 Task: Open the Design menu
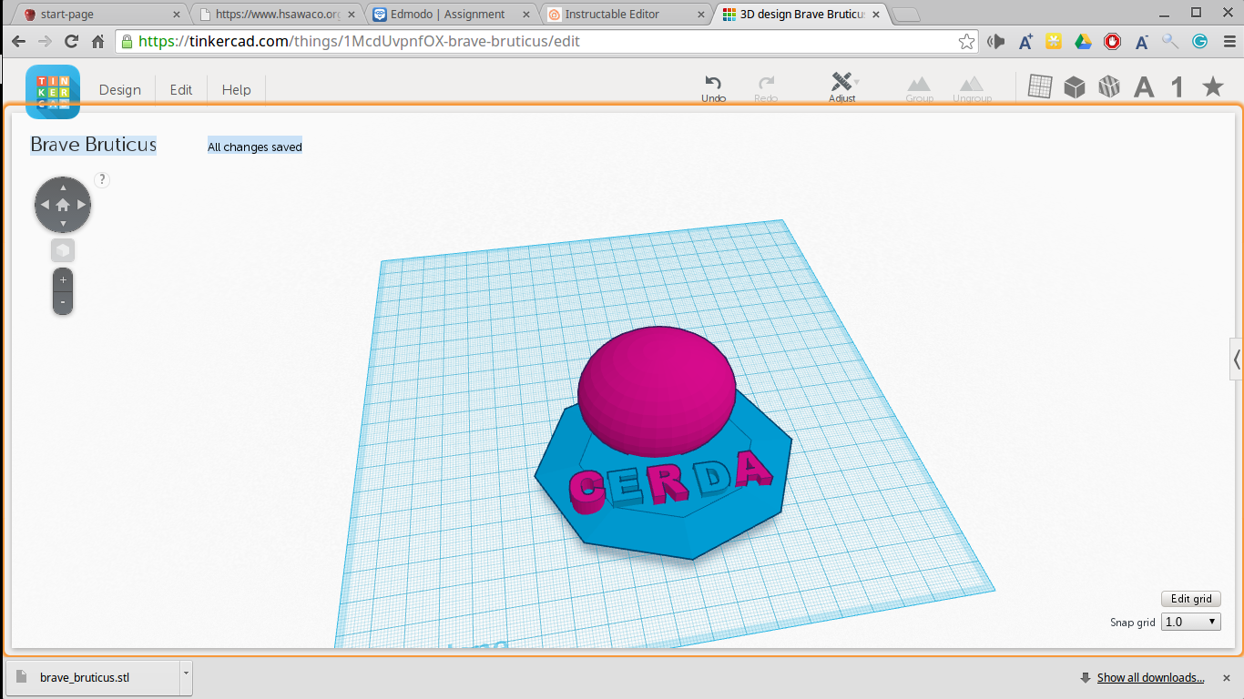(120, 90)
